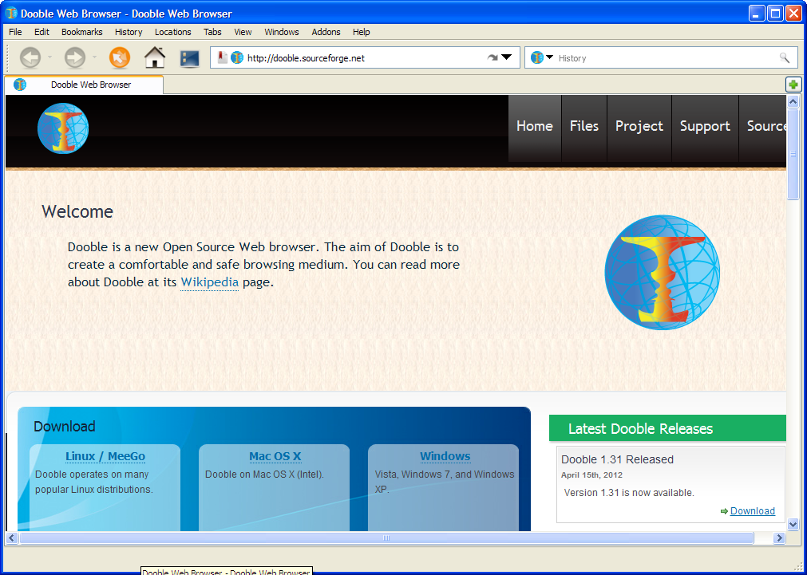Click the Forward navigation arrow button
The image size is (807, 575).
[74, 57]
